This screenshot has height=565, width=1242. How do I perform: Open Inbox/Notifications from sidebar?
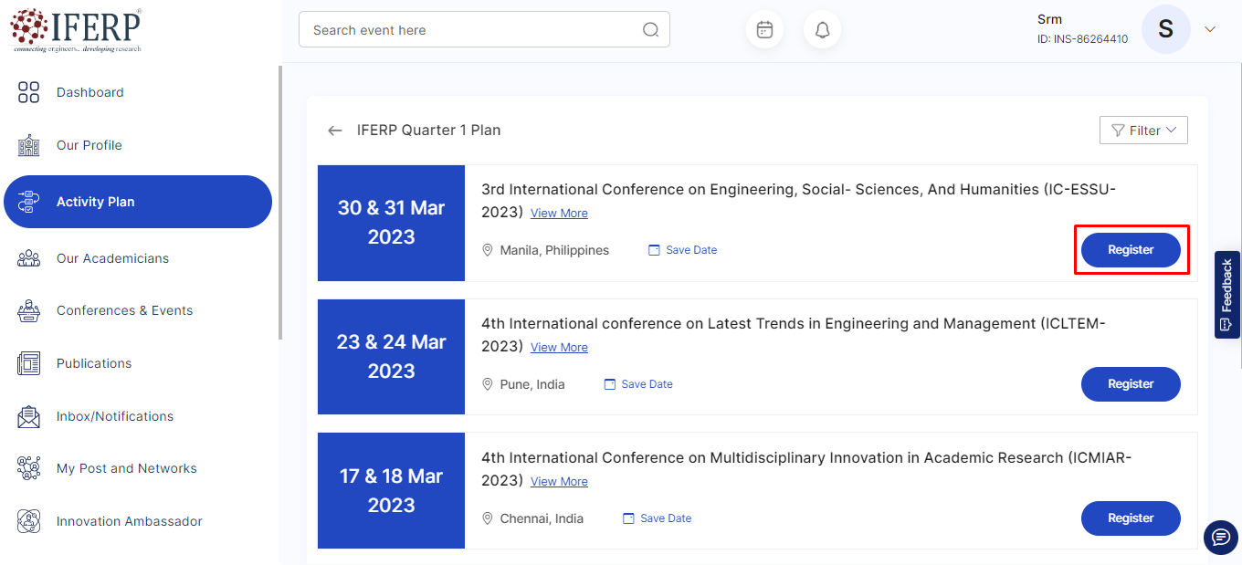114,416
